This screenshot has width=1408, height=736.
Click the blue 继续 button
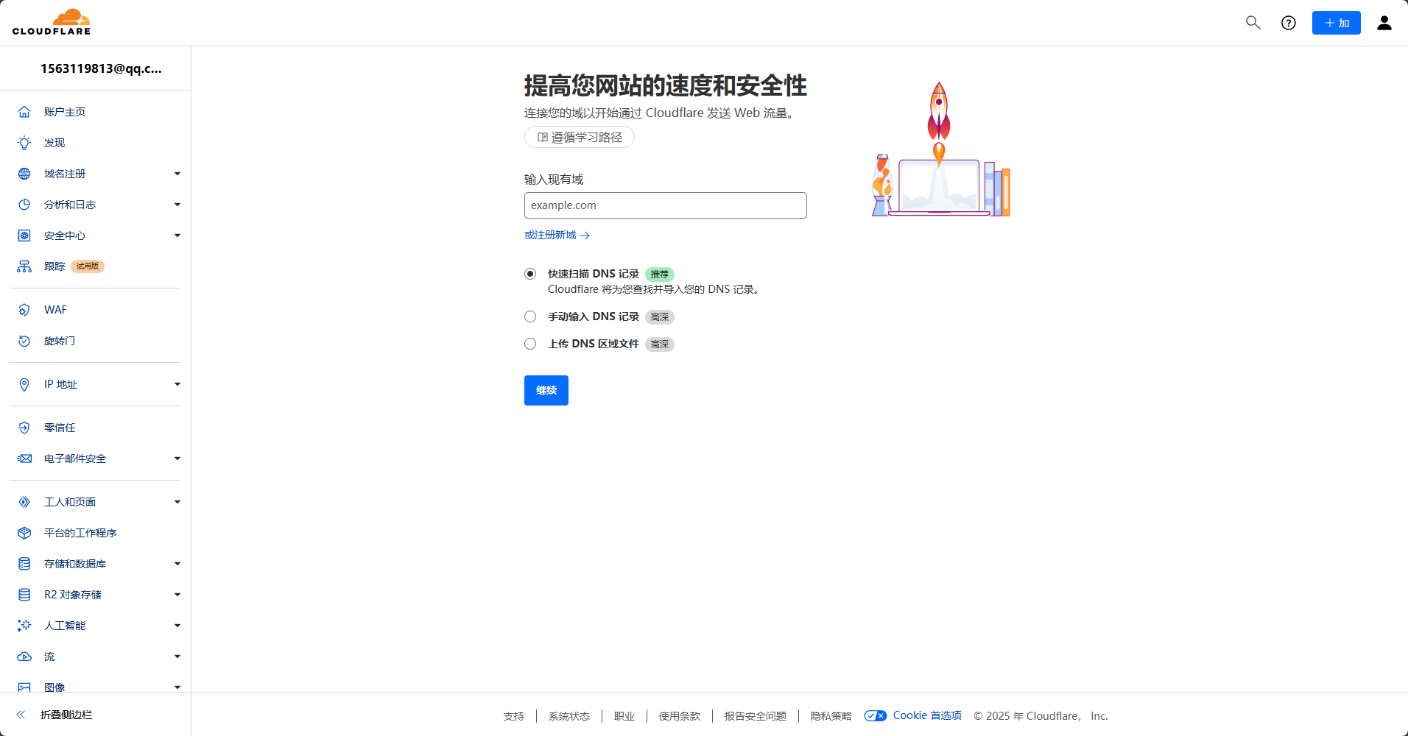click(x=546, y=390)
